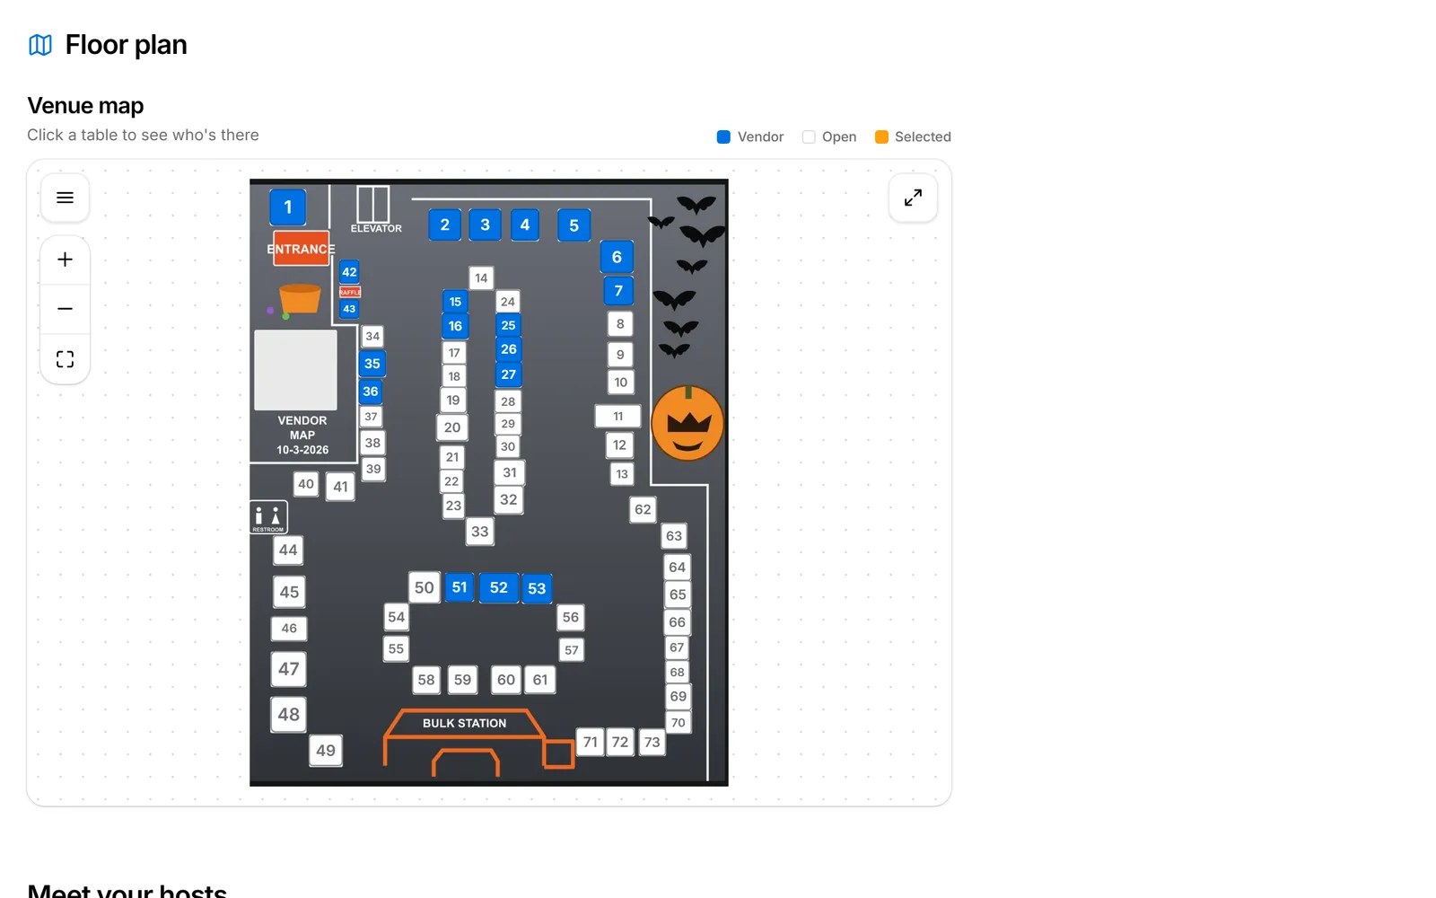
Task: Click the pumpkin graphic on map
Action: point(687,423)
